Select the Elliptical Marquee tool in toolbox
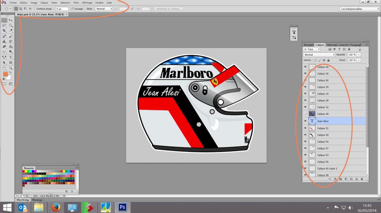 4,20
